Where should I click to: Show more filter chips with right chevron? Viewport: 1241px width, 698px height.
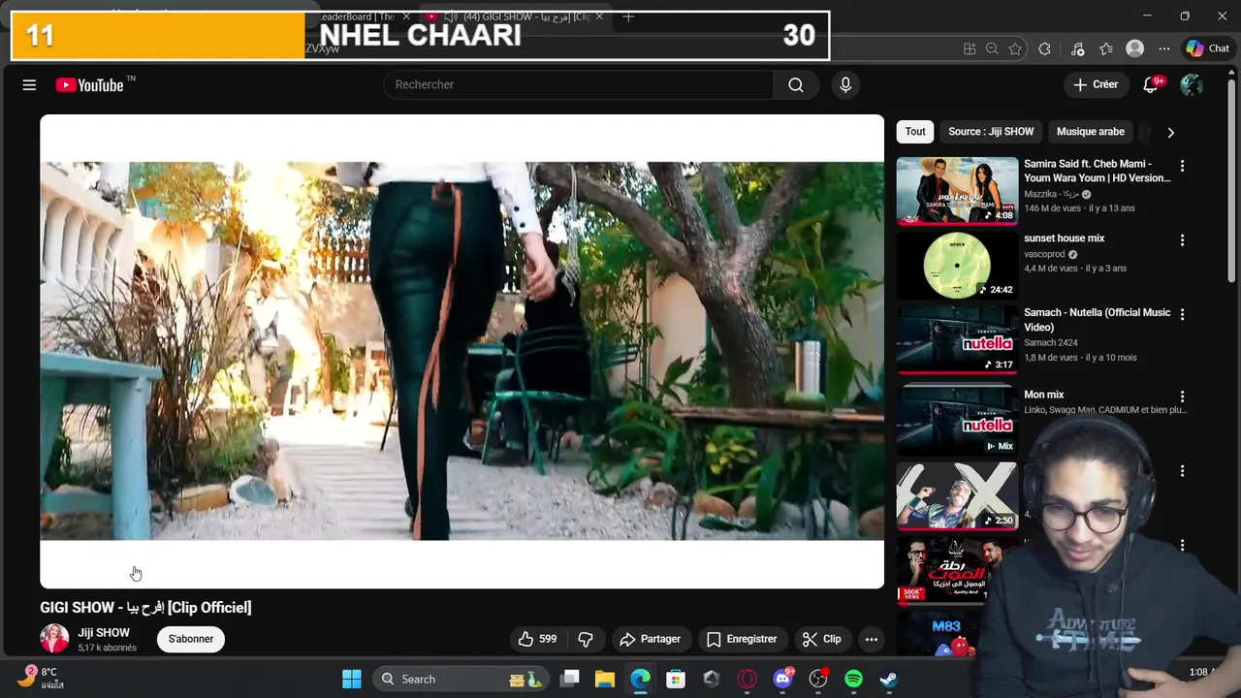pos(1170,132)
